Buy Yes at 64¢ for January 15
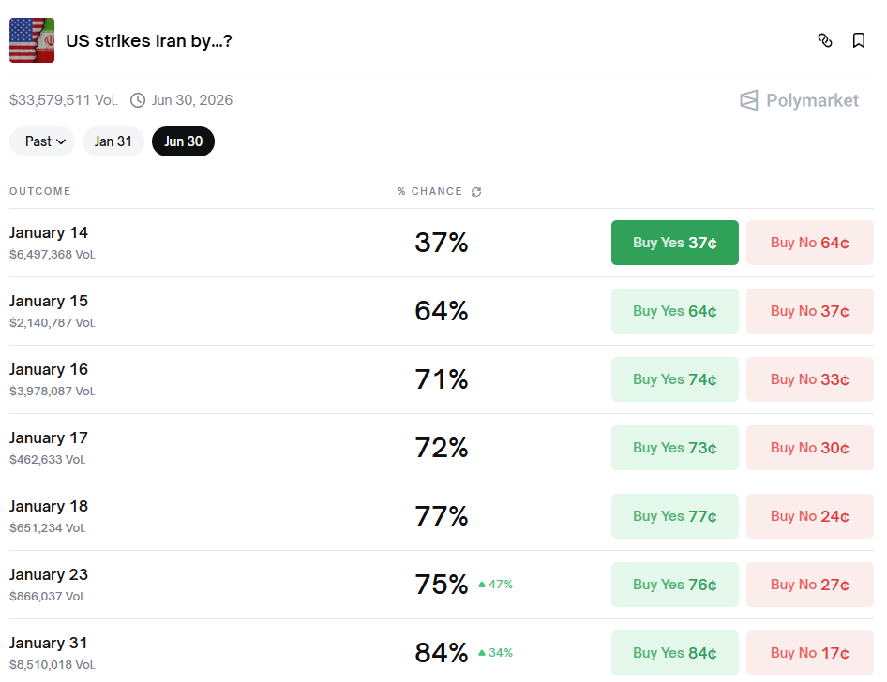Viewport: 887px width, 682px height. point(674,311)
